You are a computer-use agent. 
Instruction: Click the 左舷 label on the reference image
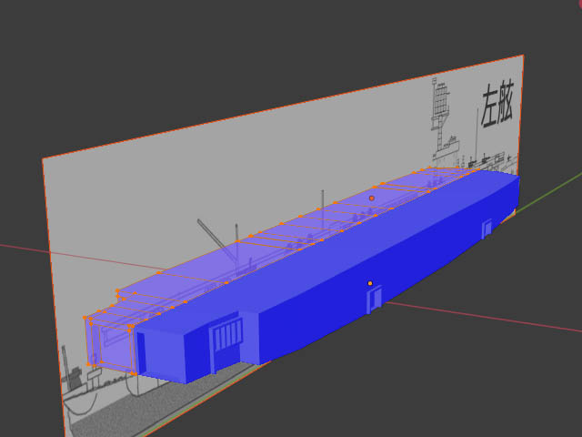coord(497,105)
